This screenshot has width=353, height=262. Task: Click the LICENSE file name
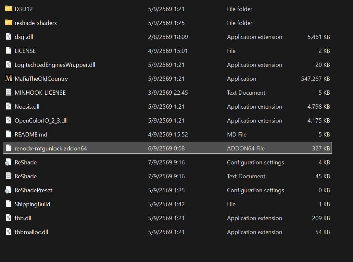pos(25,51)
